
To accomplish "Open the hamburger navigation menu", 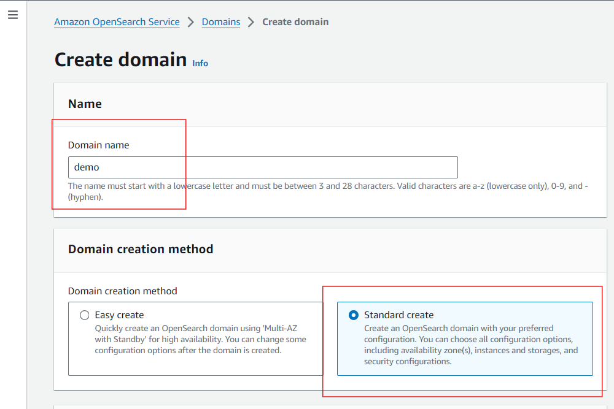I will [13, 15].
